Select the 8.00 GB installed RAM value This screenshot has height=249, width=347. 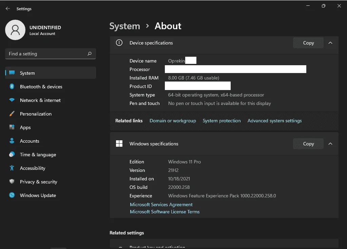[x=194, y=78]
